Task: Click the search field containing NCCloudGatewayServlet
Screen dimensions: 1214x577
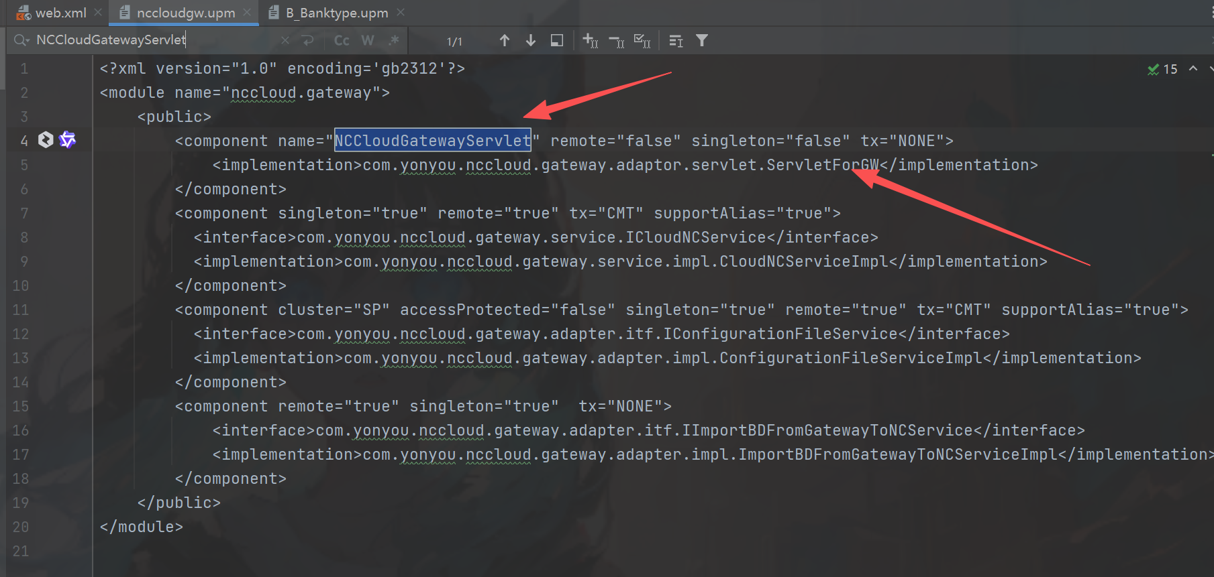Action: click(x=154, y=40)
